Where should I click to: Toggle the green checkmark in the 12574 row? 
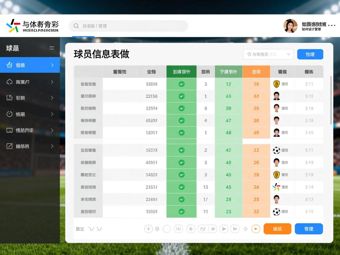(x=182, y=108)
